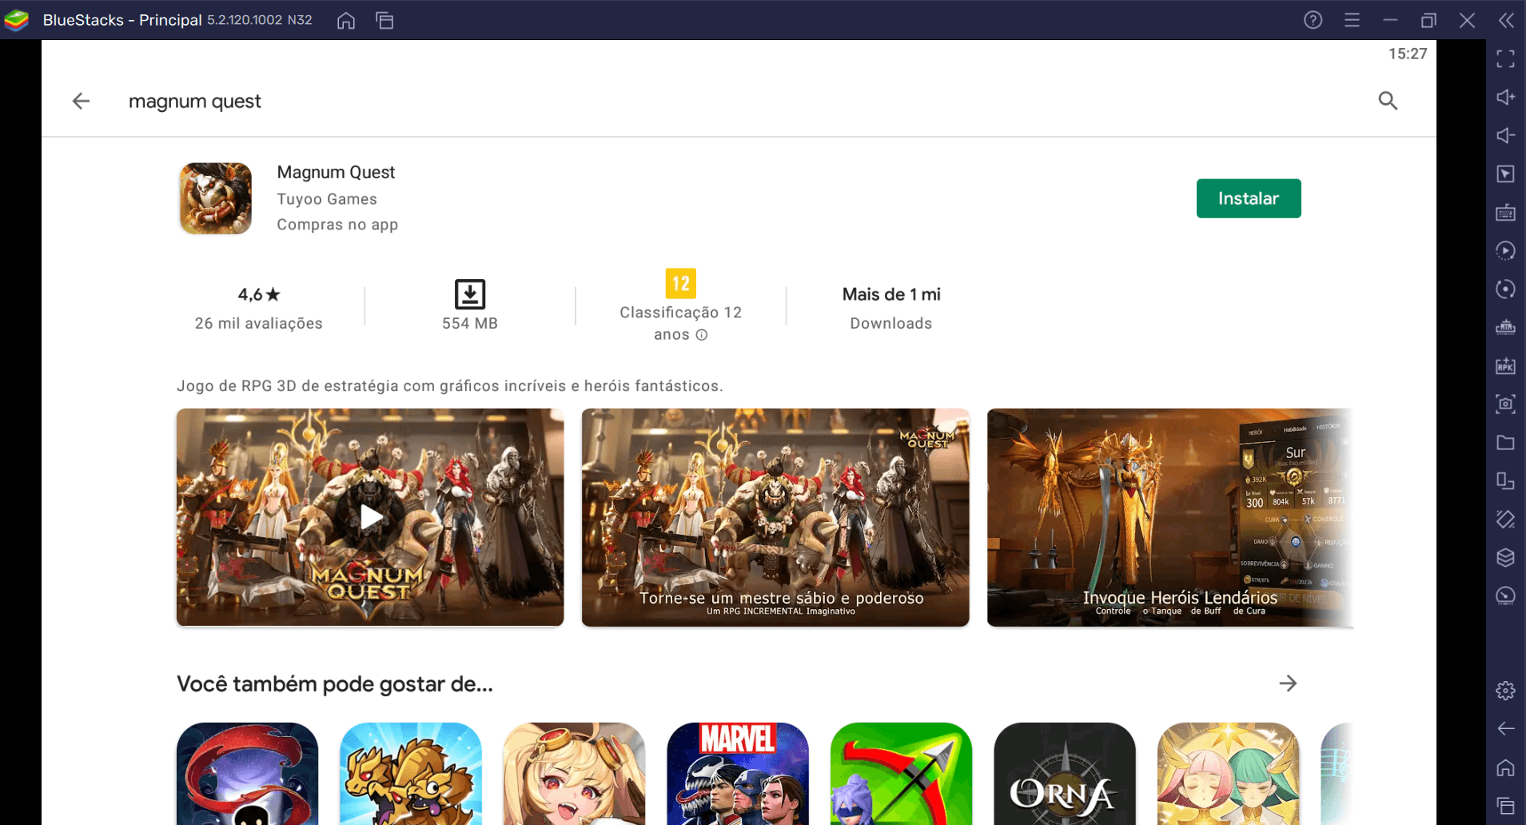Click '26 mil avaliações' reviews text
This screenshot has width=1526, height=825.
tap(259, 324)
